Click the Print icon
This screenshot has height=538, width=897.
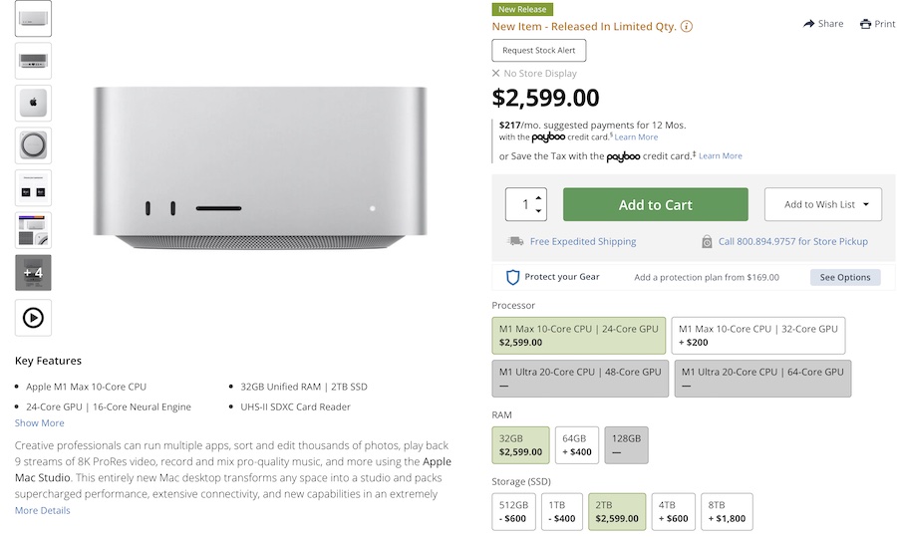865,24
